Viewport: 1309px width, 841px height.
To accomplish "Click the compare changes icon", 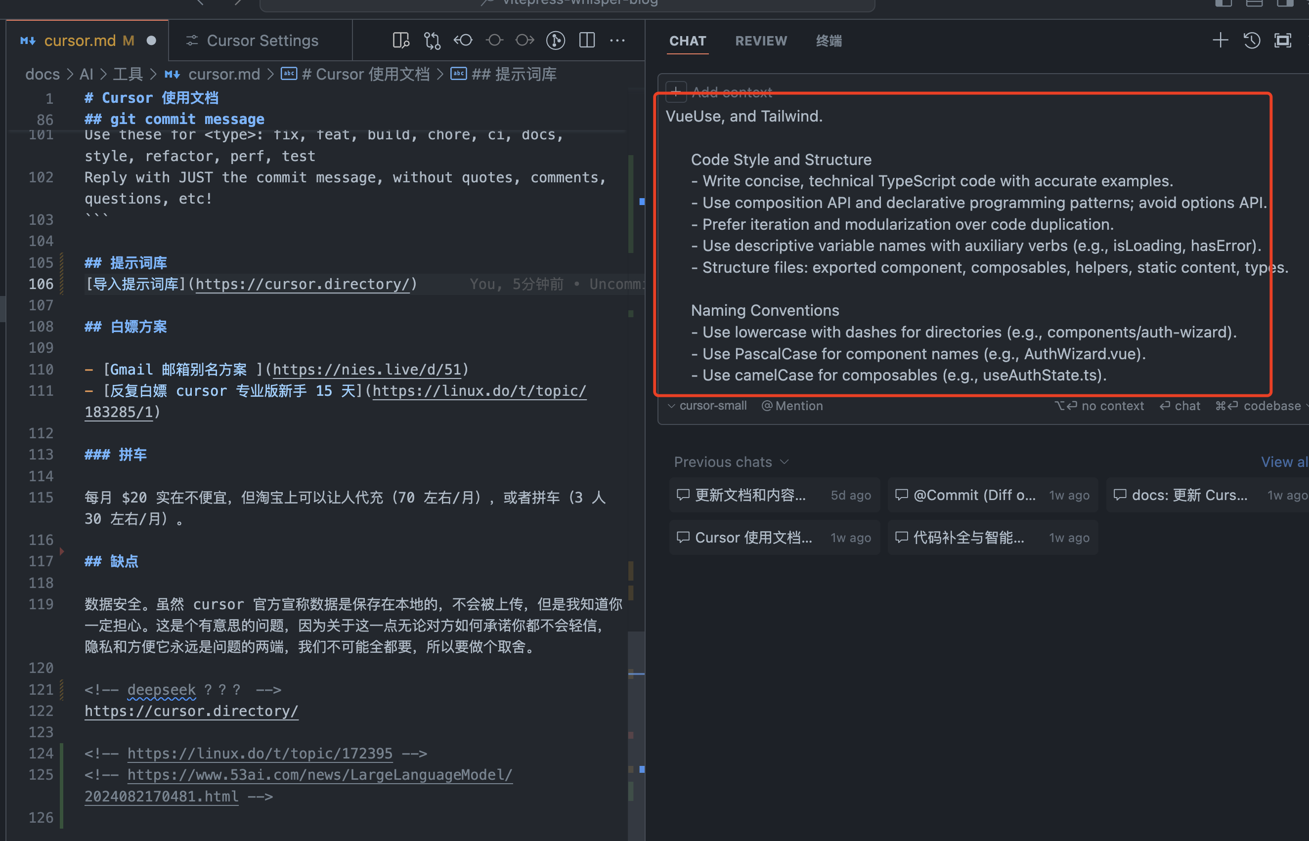I will click(x=432, y=41).
